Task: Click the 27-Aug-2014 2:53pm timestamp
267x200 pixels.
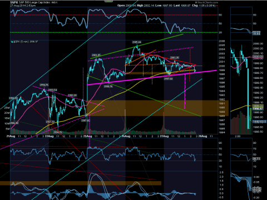Action: 23,6
